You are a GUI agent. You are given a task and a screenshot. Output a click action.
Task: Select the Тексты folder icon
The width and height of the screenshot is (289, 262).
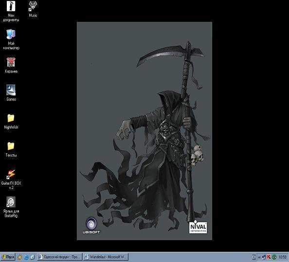tap(11, 146)
